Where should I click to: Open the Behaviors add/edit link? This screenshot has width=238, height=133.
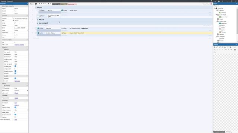(x=17, y=81)
